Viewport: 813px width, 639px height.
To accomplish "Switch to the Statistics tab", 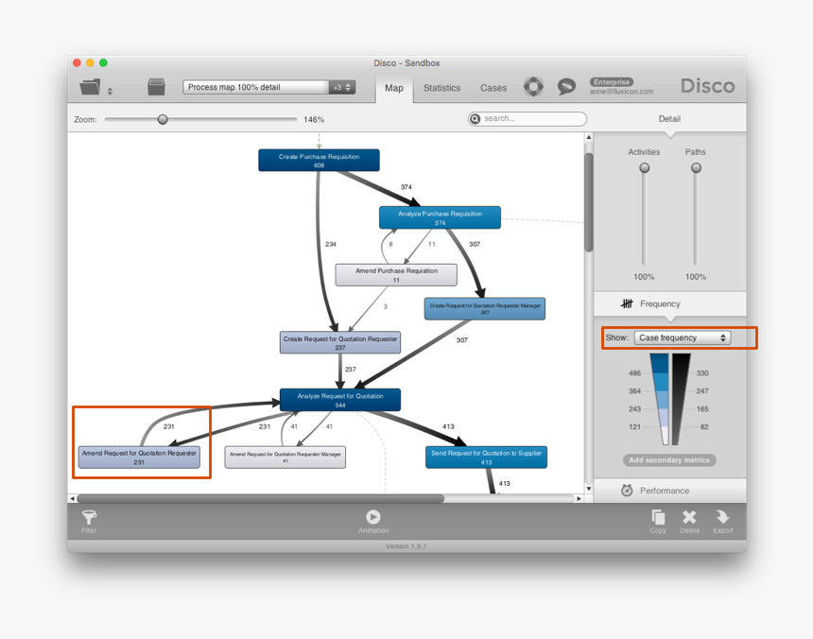I will (441, 88).
